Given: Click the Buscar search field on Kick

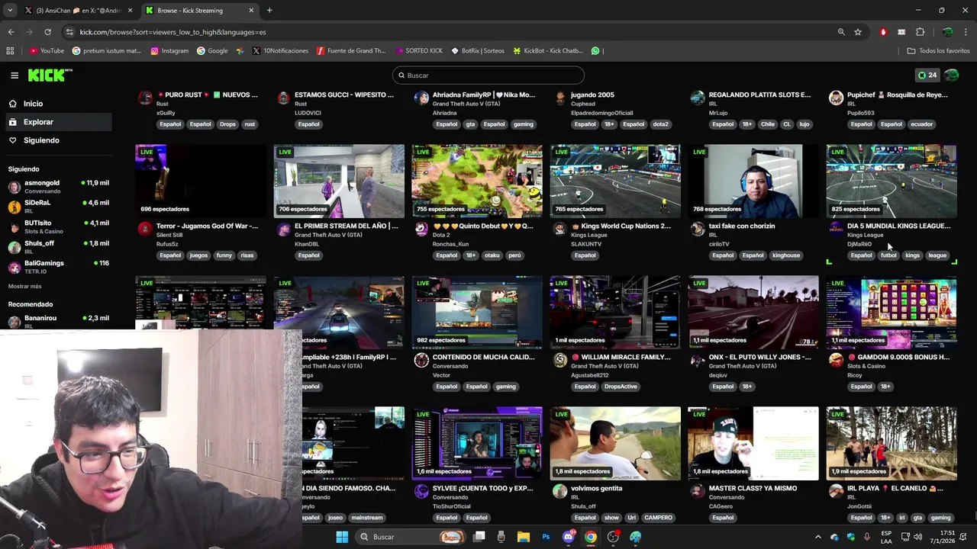Looking at the screenshot, I should coord(488,75).
